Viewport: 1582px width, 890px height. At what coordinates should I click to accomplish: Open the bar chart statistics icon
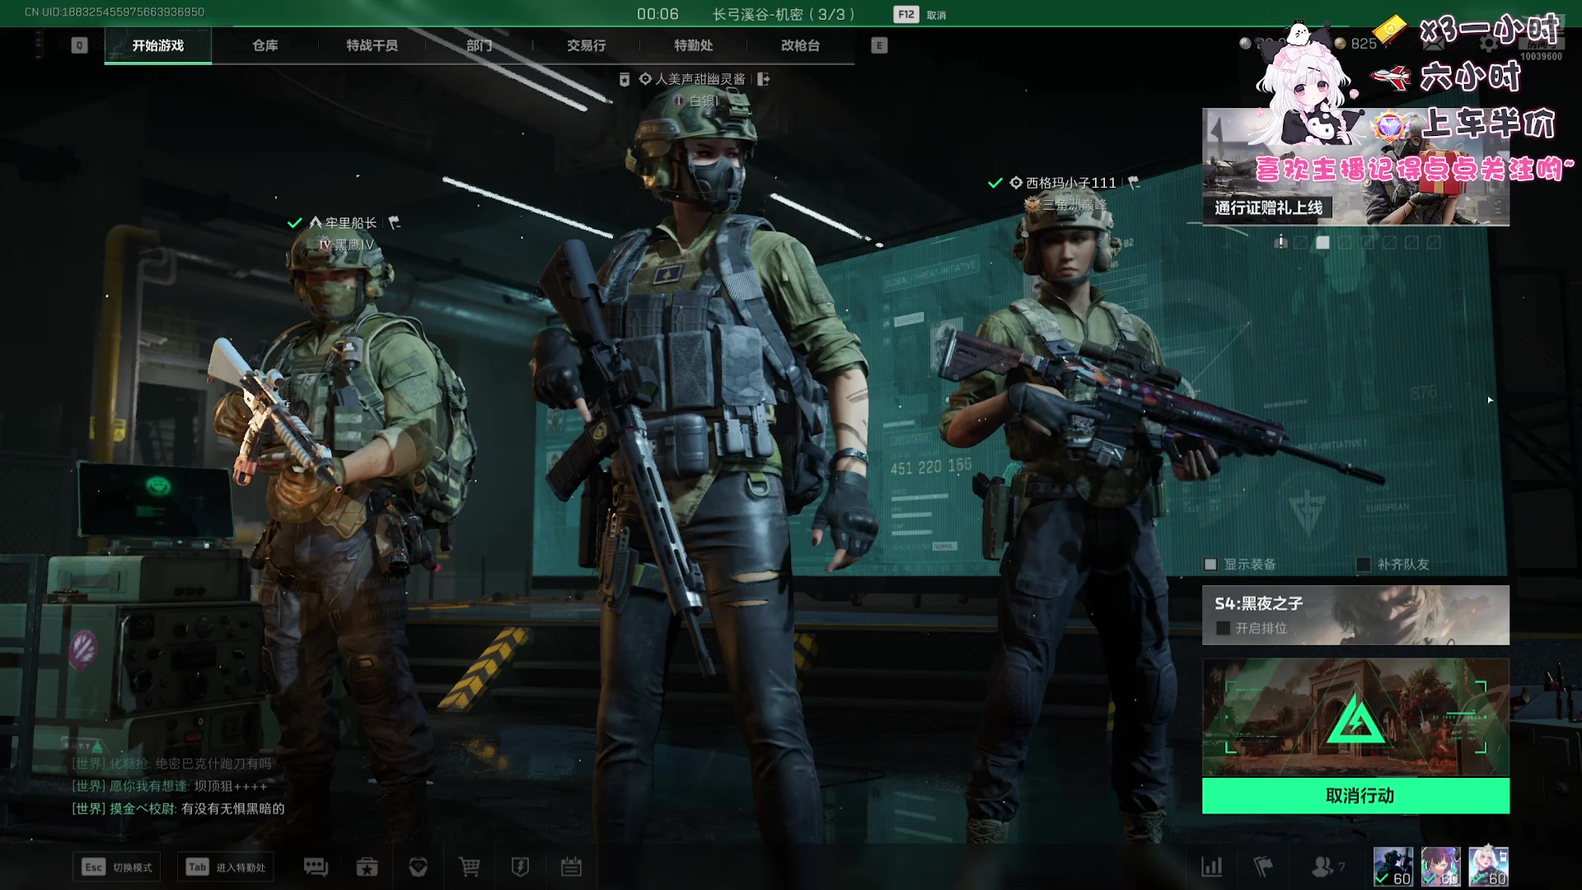point(1212,867)
